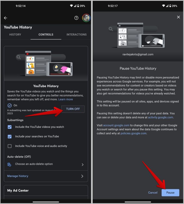Open the account profile avatar
This screenshot has width=184, height=204.
point(86,18)
